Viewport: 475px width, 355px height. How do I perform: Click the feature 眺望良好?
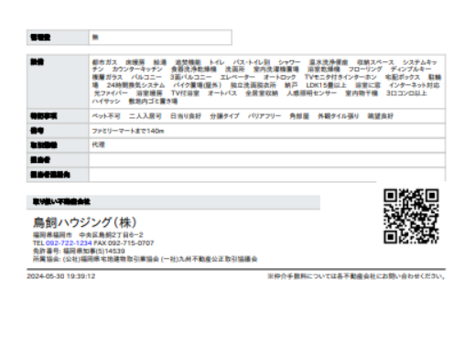(x=381, y=116)
